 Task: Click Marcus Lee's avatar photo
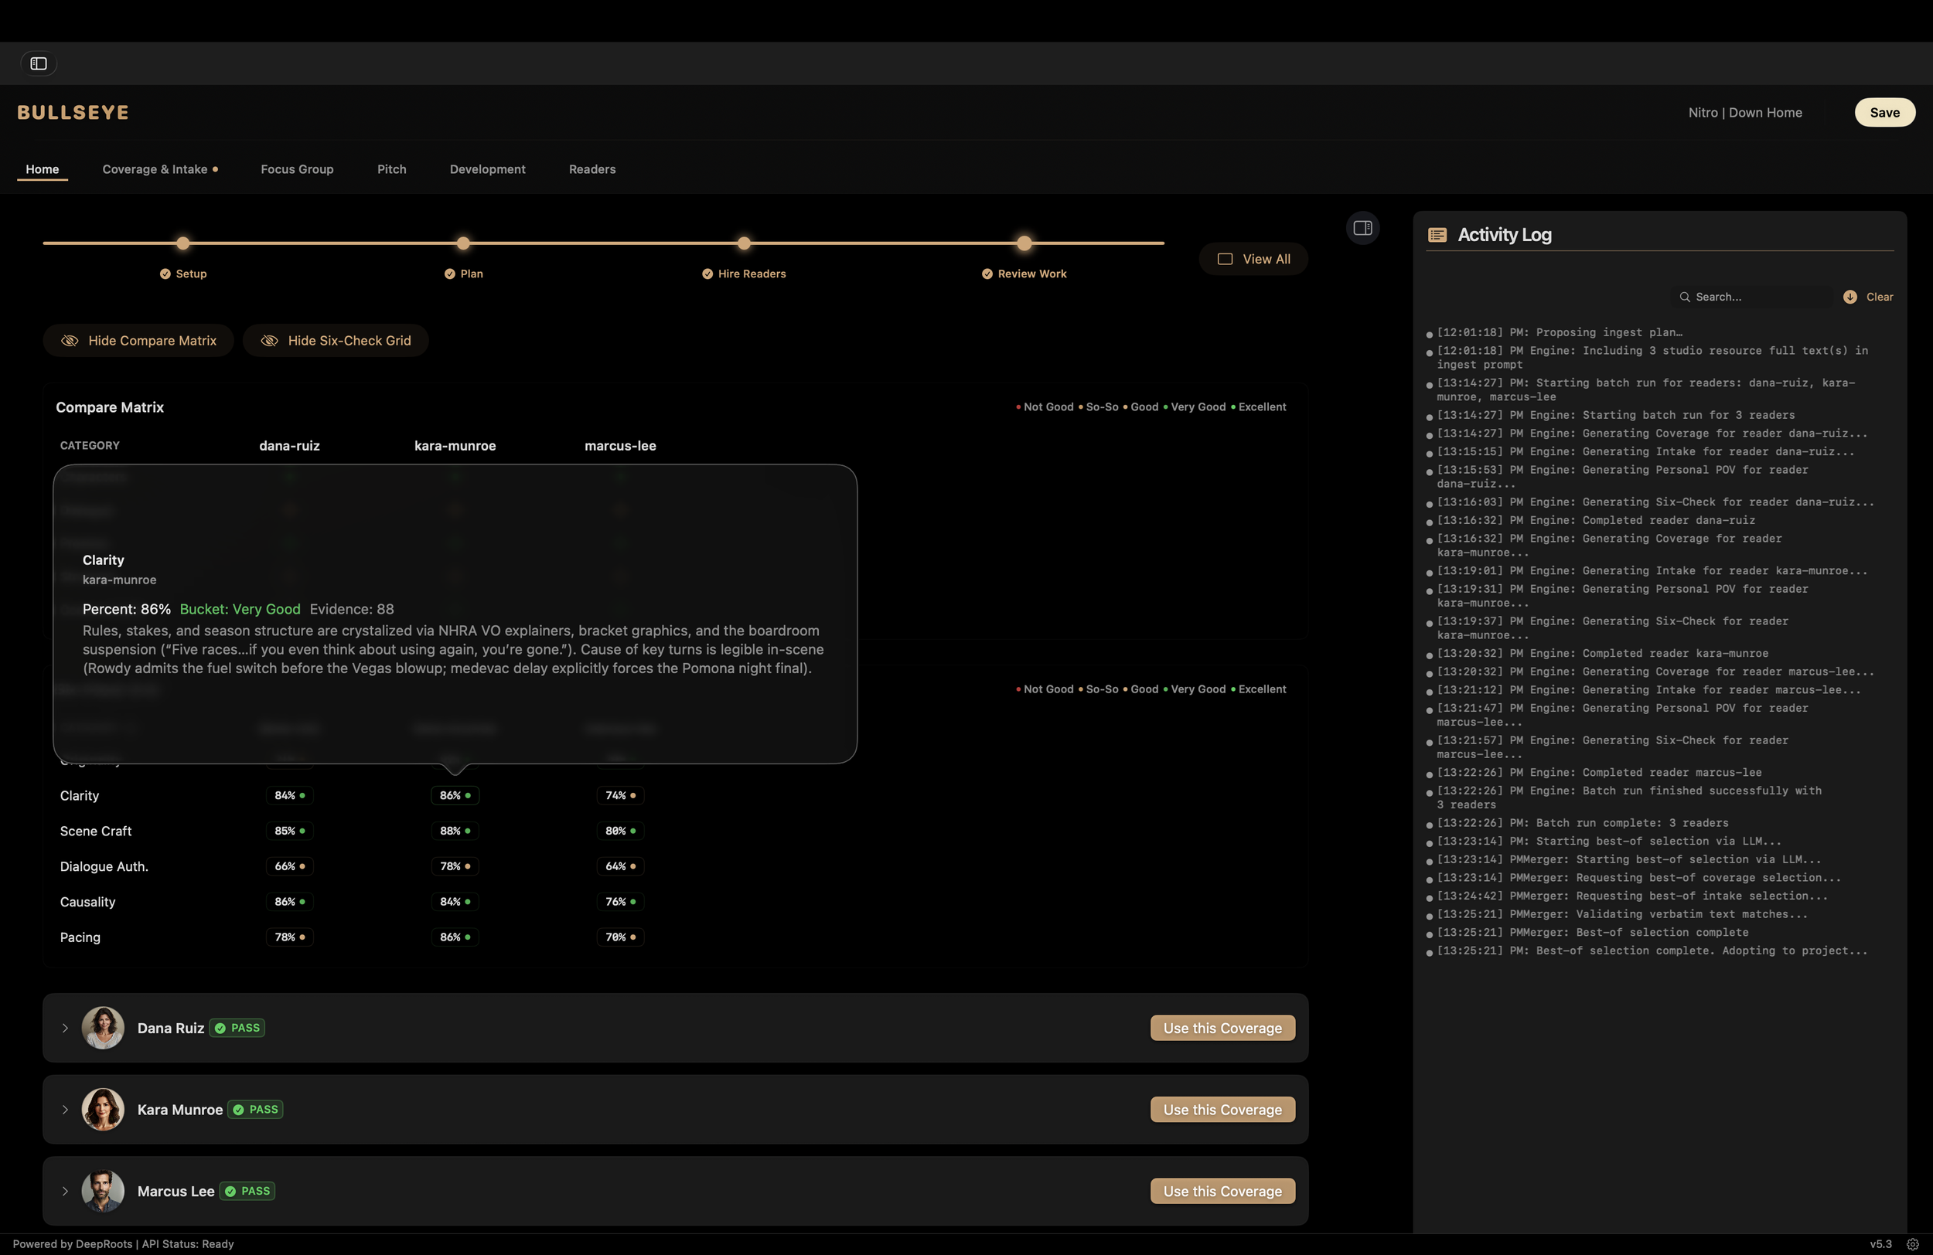click(x=103, y=1191)
